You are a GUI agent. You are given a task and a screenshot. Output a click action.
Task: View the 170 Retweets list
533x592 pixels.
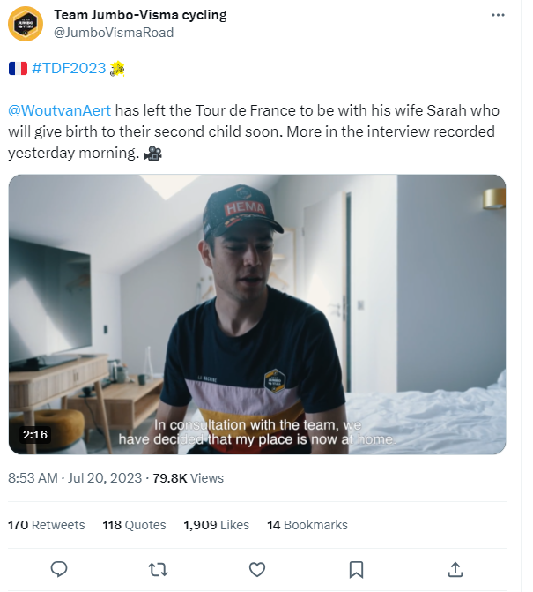pos(47,525)
